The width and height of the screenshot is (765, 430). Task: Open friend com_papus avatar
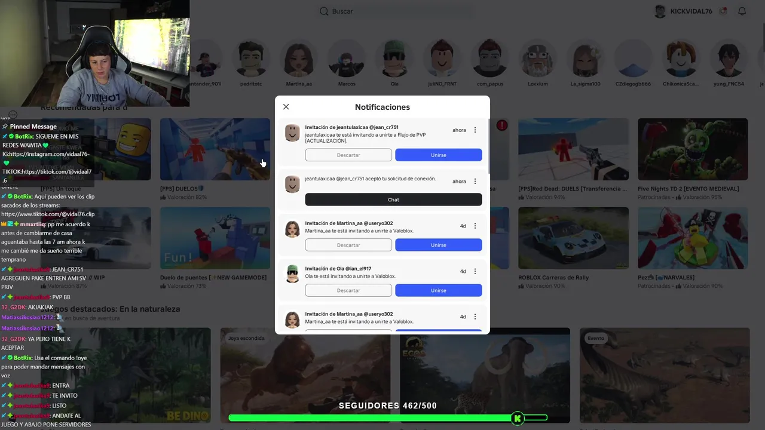490,59
